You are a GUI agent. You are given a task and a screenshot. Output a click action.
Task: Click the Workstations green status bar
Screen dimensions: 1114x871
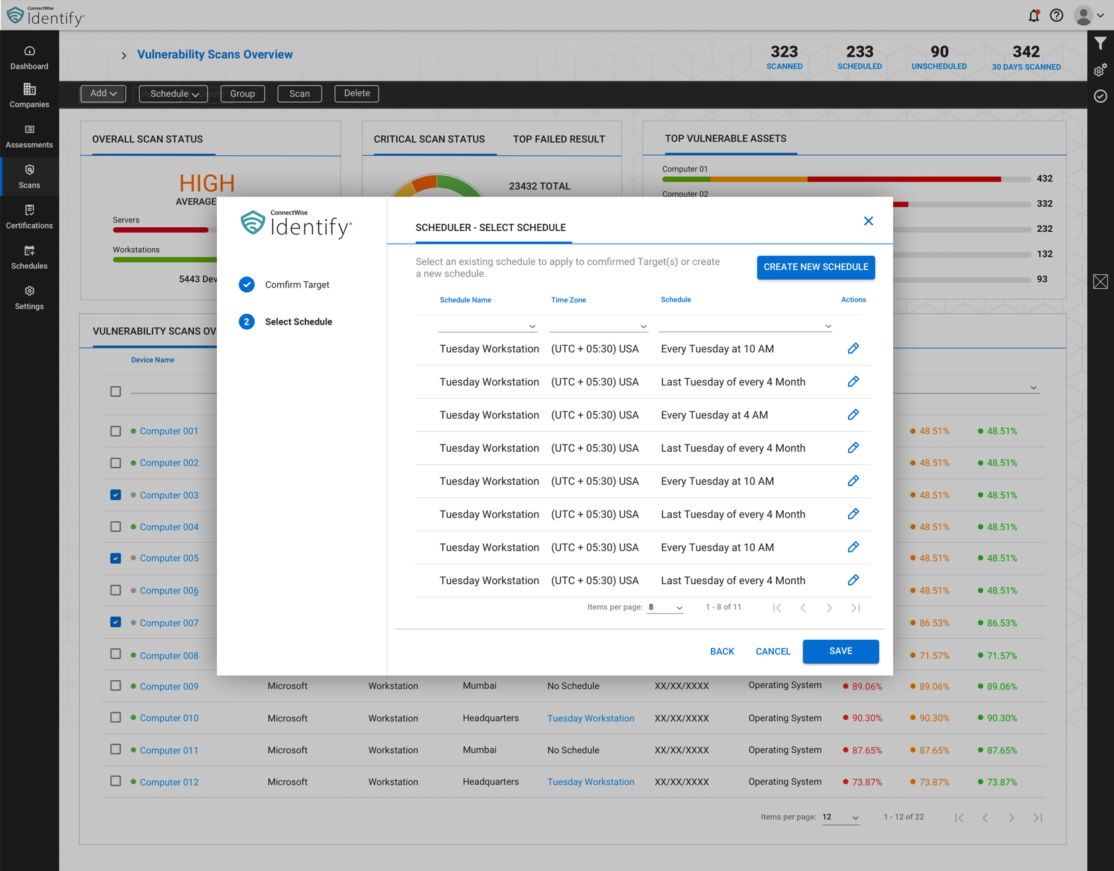(164, 260)
